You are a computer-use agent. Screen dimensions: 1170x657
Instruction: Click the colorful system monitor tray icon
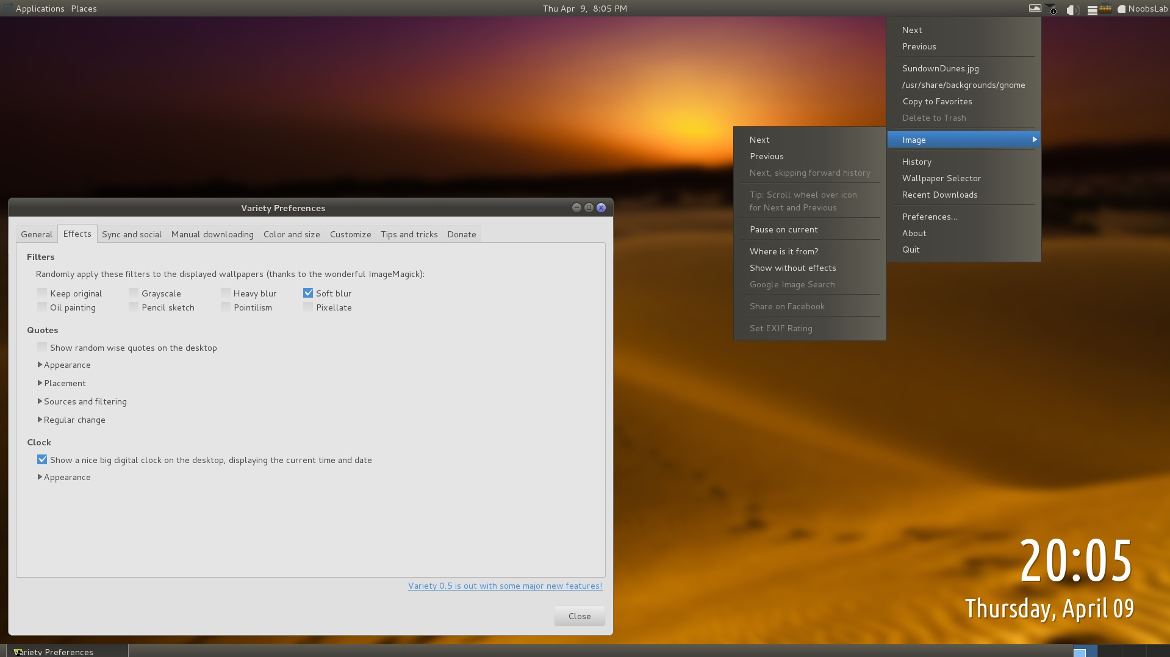(x=1105, y=9)
